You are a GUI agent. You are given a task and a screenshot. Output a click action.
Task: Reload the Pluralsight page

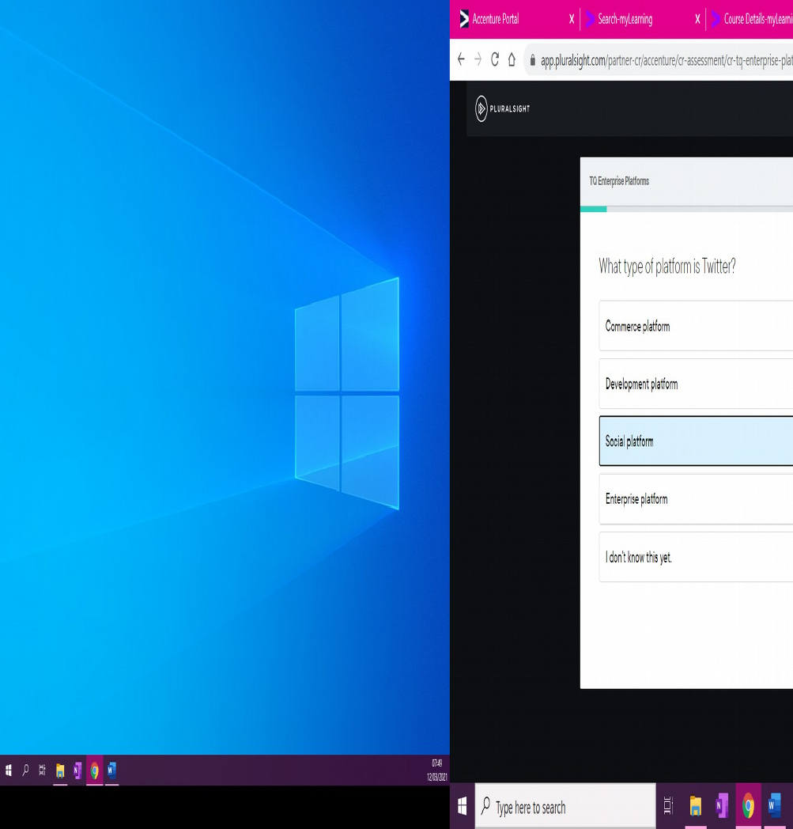pos(495,60)
